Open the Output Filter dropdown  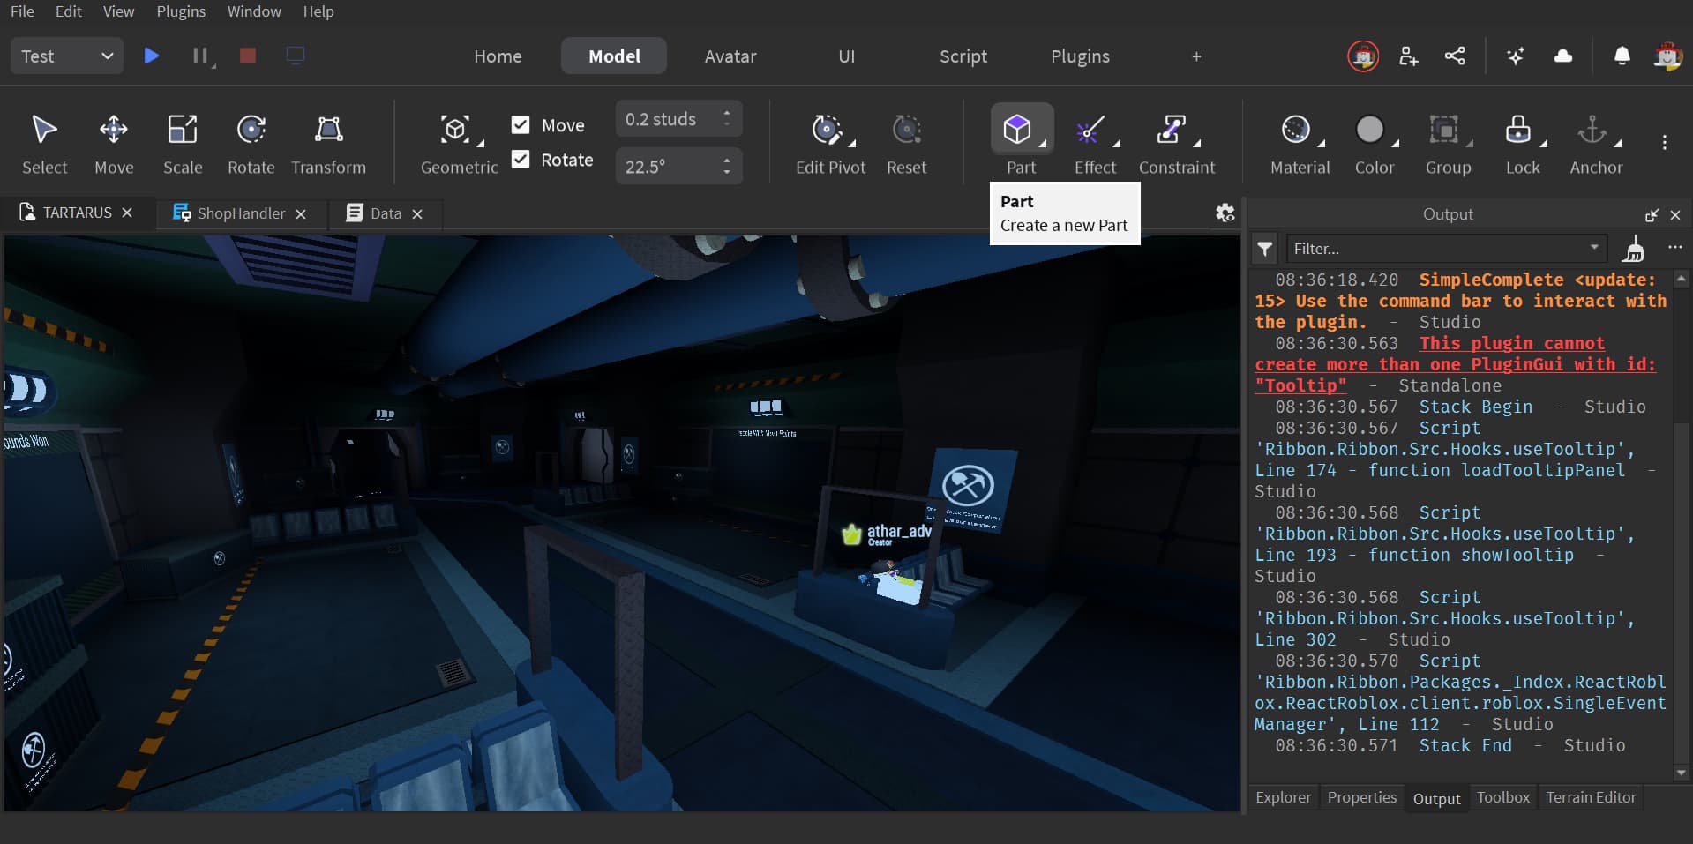[x=1447, y=249]
